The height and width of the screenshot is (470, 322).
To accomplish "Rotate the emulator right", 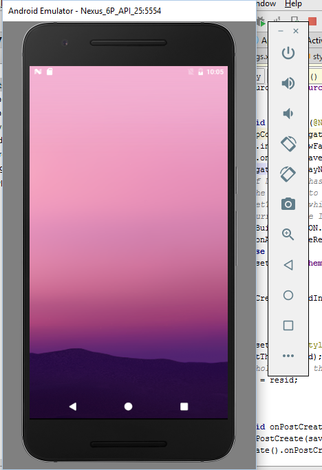I will 288,174.
